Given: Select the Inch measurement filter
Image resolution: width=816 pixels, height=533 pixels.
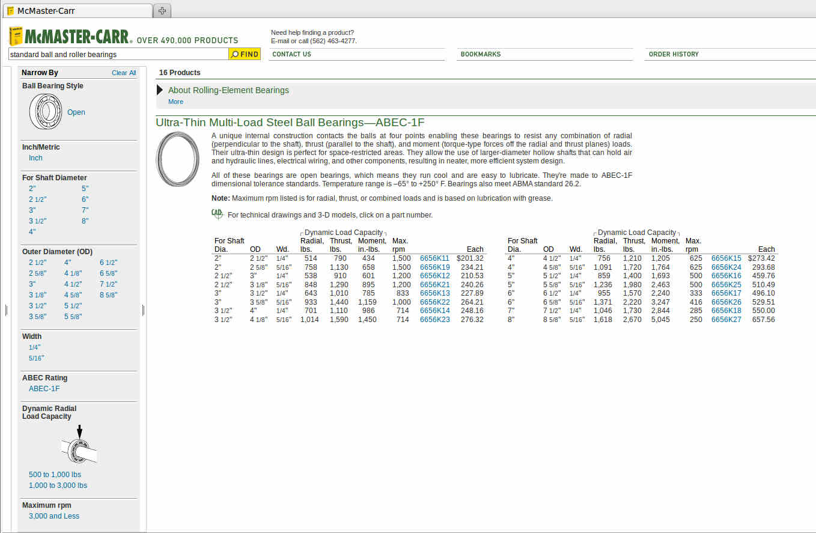Looking at the screenshot, I should [x=35, y=158].
